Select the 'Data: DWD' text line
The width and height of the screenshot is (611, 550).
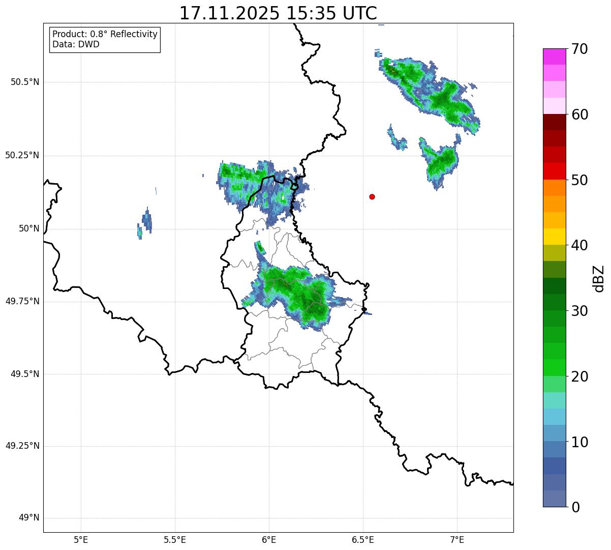click(76, 44)
